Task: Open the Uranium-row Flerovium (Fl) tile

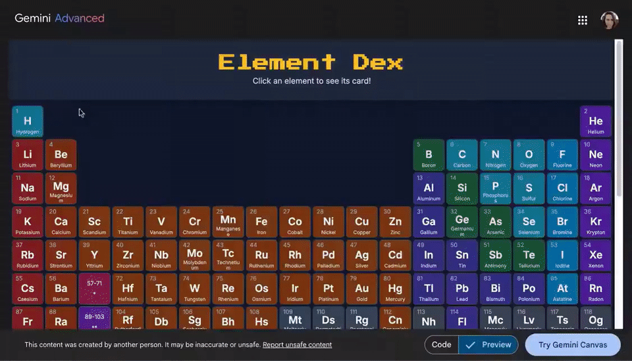Action: pos(462,319)
